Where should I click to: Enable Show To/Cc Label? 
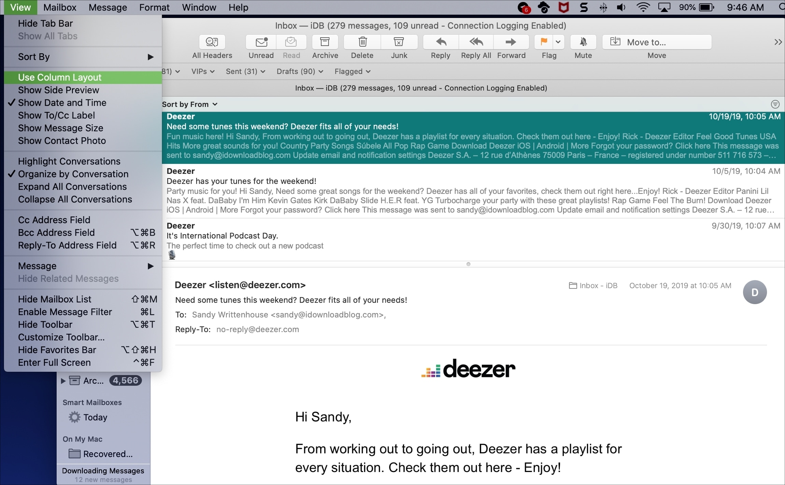[83, 115]
